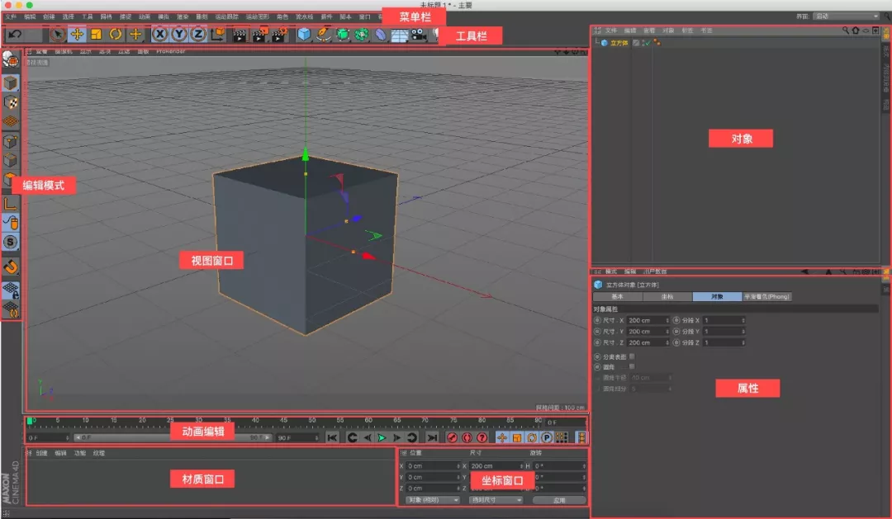Select Texture mode checkered cube icon

(x=10, y=102)
